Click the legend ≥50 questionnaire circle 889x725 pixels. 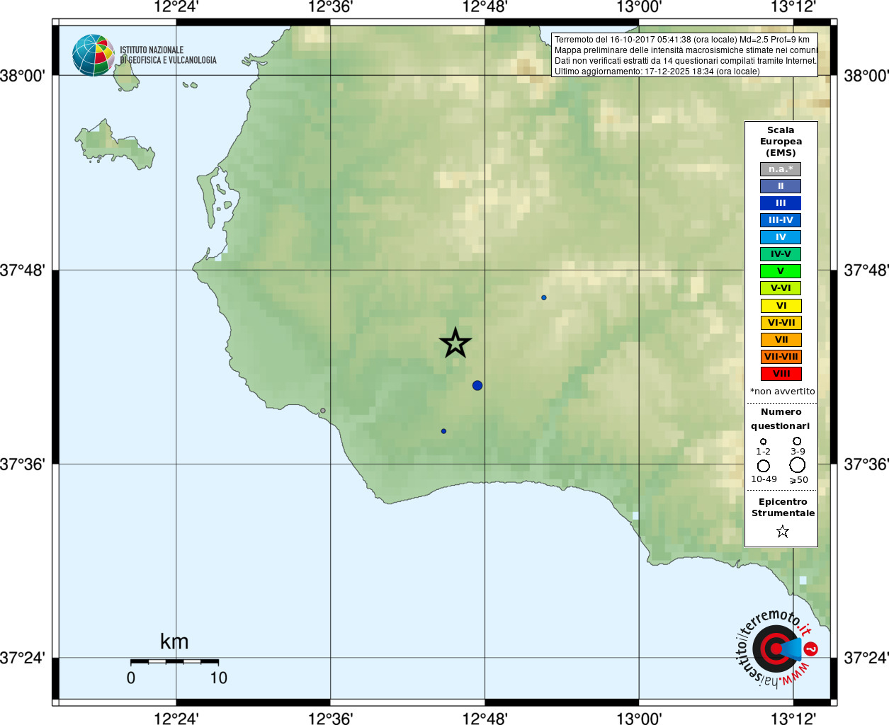click(x=798, y=465)
